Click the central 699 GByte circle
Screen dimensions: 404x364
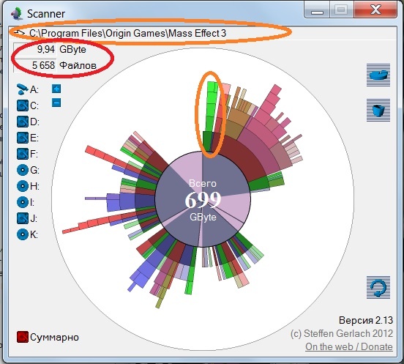203,199
